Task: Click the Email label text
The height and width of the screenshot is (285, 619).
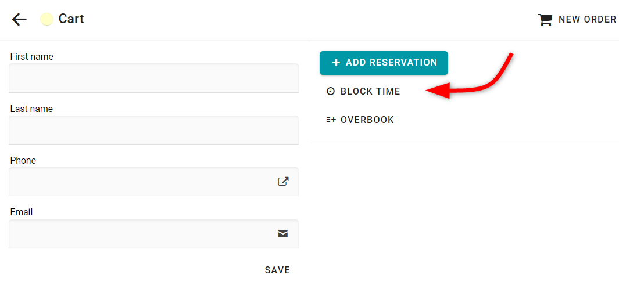Action: pyautogui.click(x=22, y=212)
